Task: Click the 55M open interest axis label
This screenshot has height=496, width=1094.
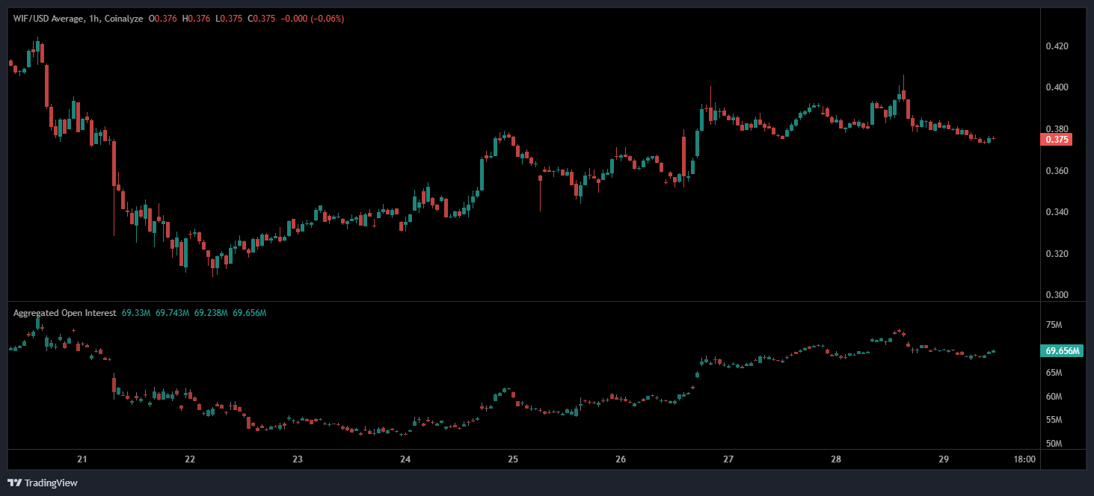Action: click(1054, 421)
